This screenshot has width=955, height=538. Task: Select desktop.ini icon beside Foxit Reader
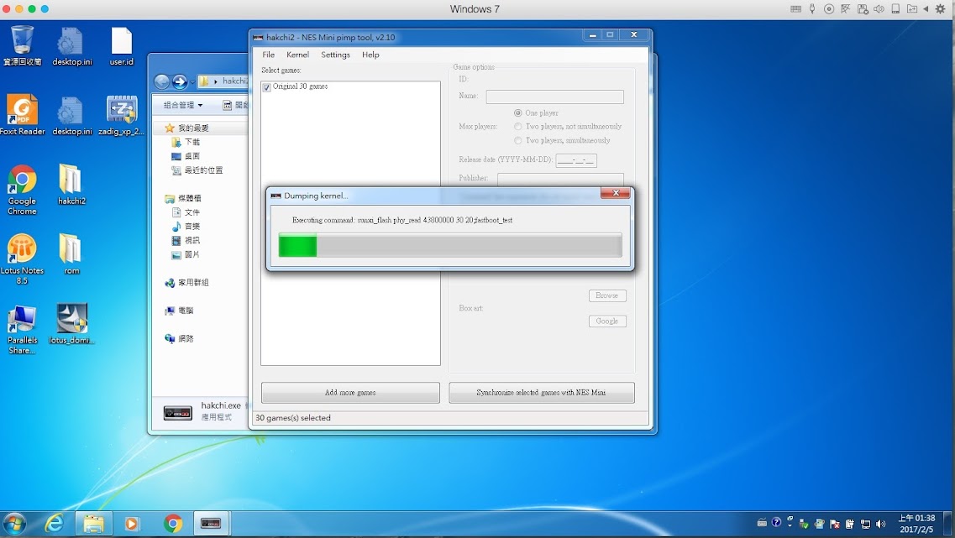[x=72, y=115]
